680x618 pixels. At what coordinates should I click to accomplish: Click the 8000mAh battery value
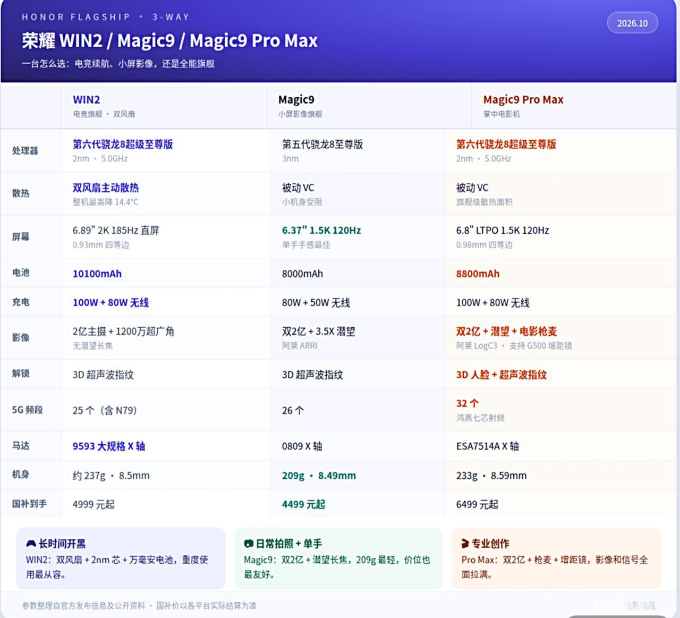(x=302, y=274)
